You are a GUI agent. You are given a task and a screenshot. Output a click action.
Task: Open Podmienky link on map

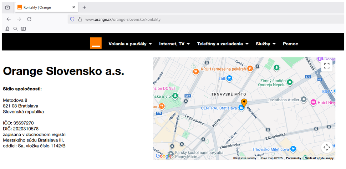(293, 158)
